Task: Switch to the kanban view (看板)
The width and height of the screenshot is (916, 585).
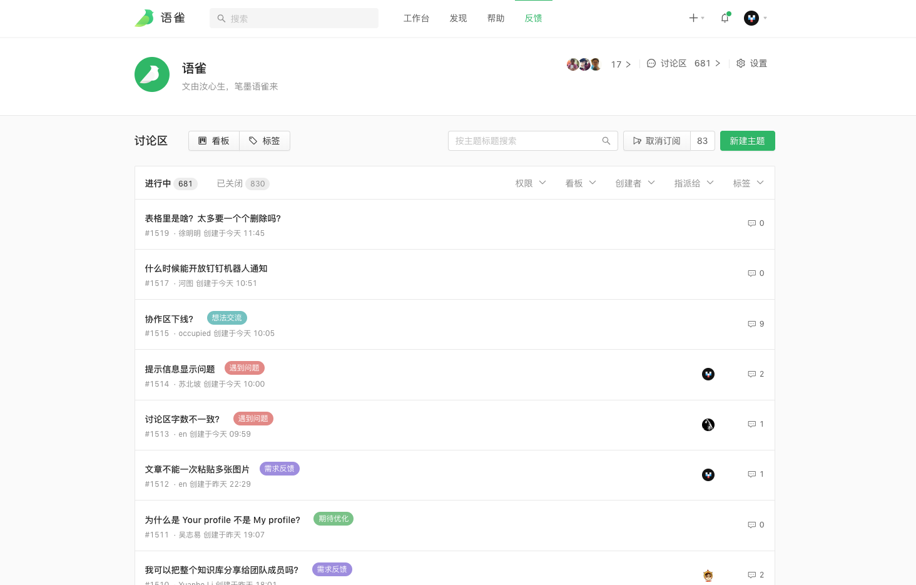Action: (x=214, y=141)
